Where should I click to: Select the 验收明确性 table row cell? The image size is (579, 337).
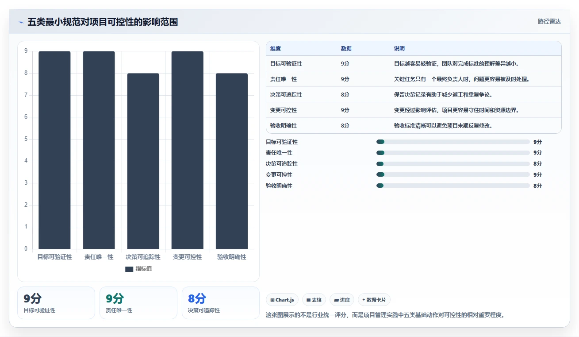point(284,126)
